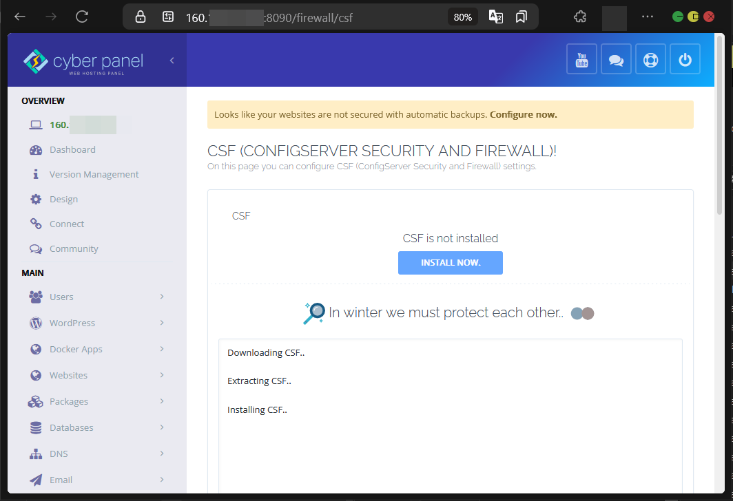Viewport: 733px width, 501px height.
Task: Open the CyberPanel YouTube channel icon
Action: pos(581,59)
